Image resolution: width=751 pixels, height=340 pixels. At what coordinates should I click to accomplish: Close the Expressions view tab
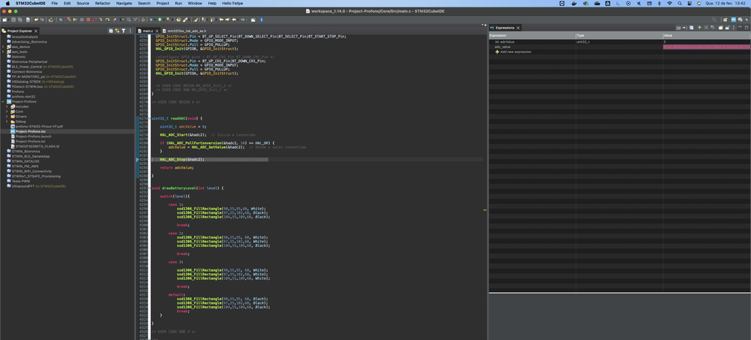tap(519, 28)
